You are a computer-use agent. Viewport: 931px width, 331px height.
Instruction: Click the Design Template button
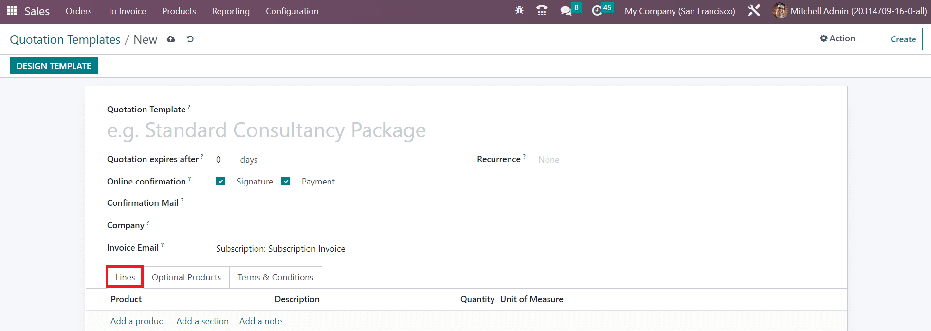[54, 66]
